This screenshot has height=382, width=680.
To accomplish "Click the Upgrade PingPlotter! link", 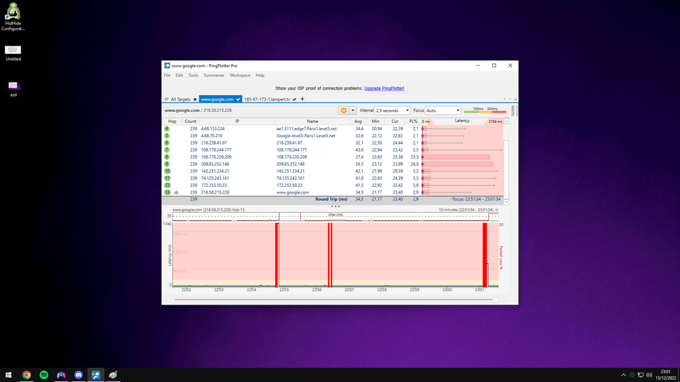I will tap(384, 88).
